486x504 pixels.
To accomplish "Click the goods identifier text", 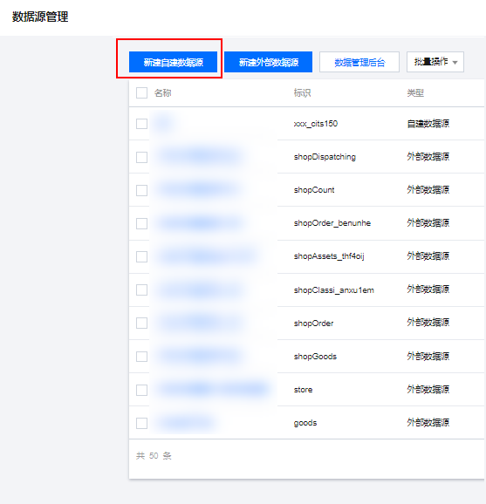I will pyautogui.click(x=305, y=423).
